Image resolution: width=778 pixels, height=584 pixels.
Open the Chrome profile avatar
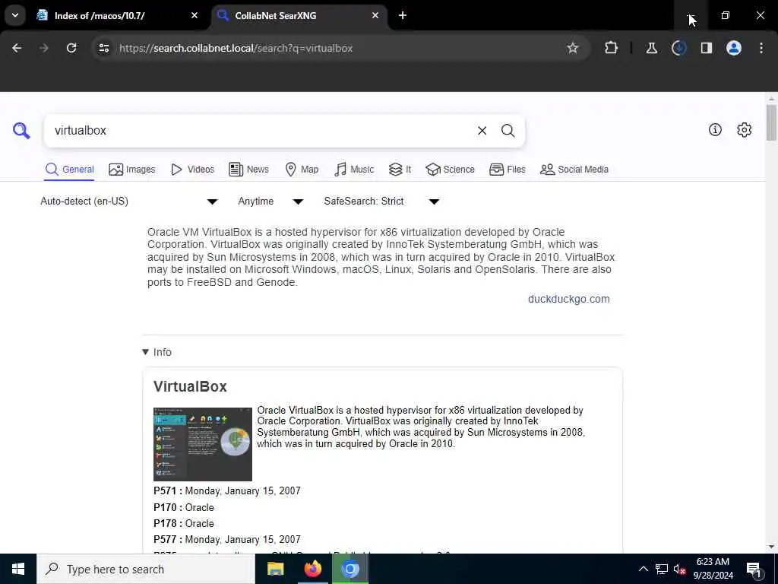(x=733, y=48)
